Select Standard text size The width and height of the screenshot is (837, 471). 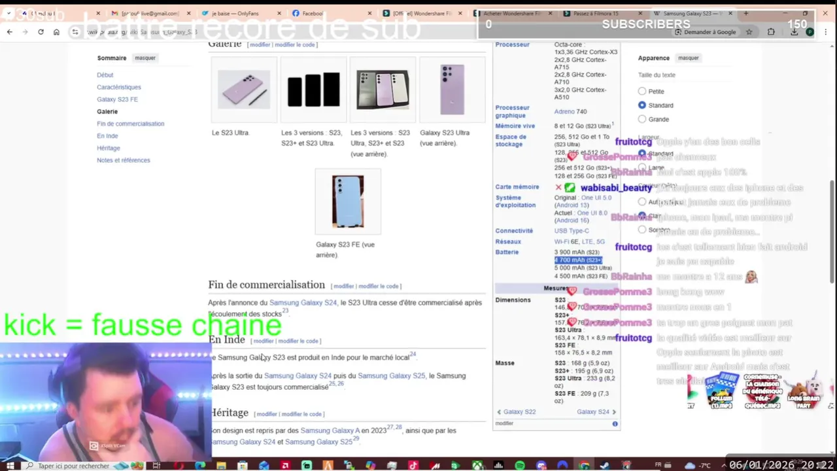point(642,105)
